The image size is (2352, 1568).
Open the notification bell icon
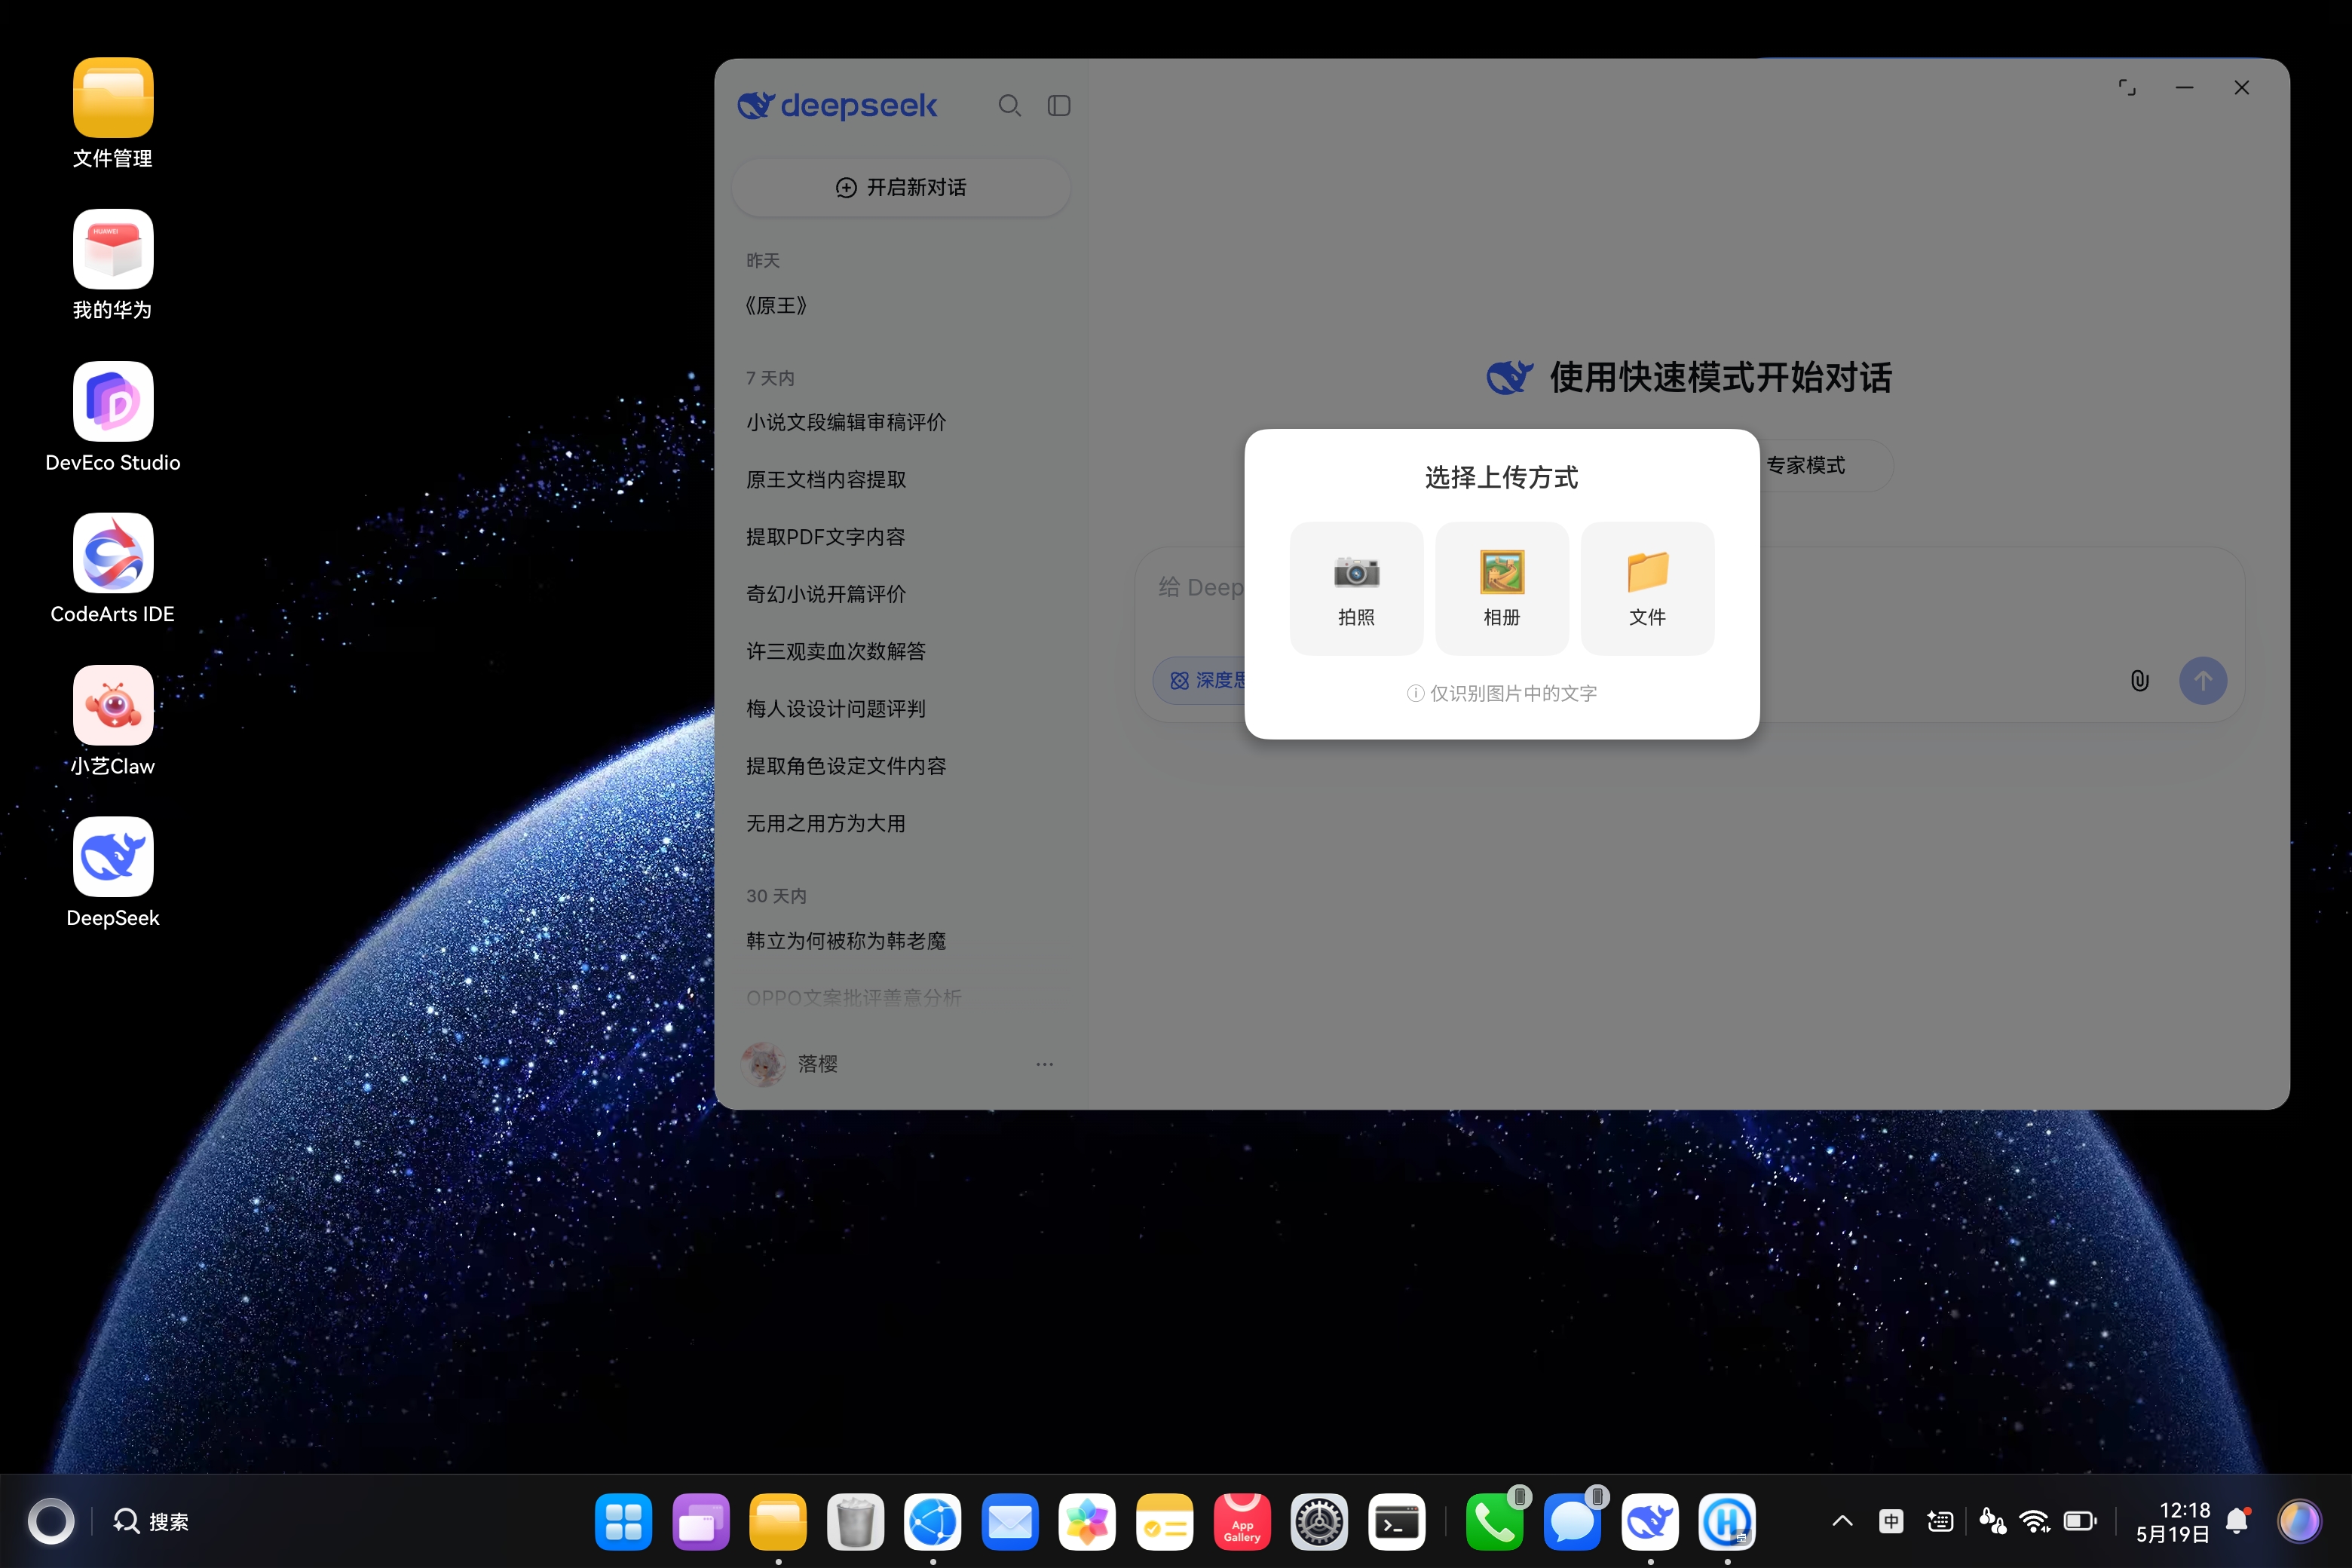coord(2238,1521)
